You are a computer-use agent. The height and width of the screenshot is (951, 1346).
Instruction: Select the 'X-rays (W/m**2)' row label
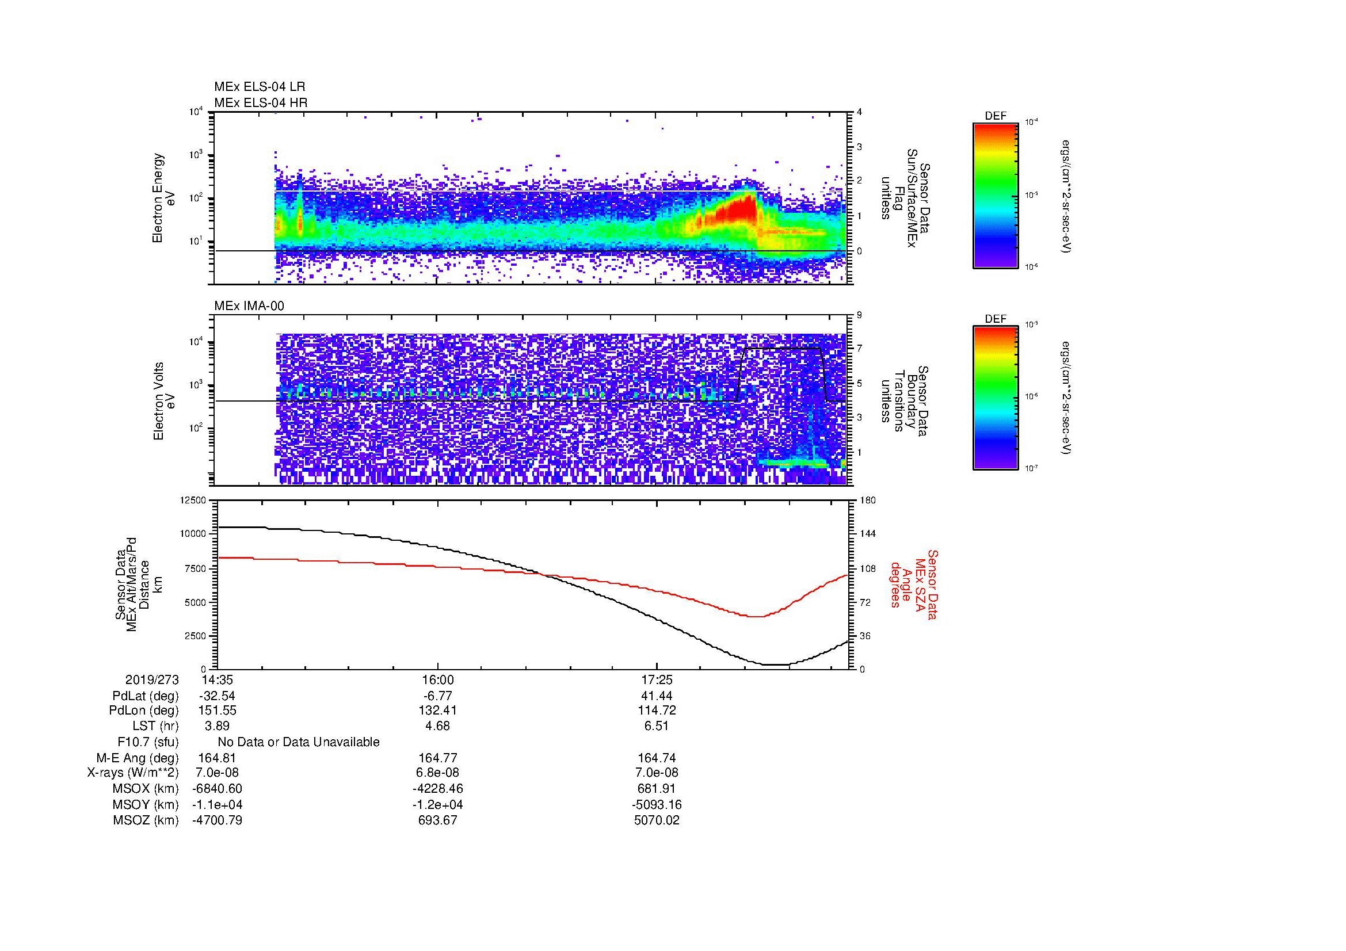133,773
